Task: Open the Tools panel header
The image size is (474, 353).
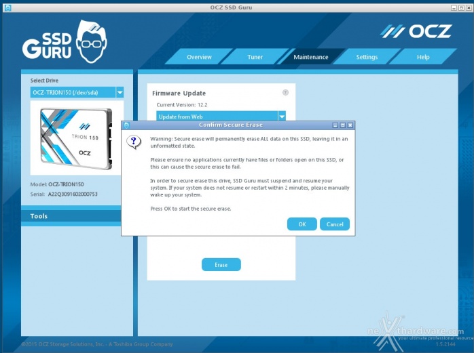Action: pyautogui.click(x=71, y=216)
